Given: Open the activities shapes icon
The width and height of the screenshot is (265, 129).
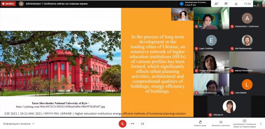Looking at the screenshot, I should click(x=236, y=4).
